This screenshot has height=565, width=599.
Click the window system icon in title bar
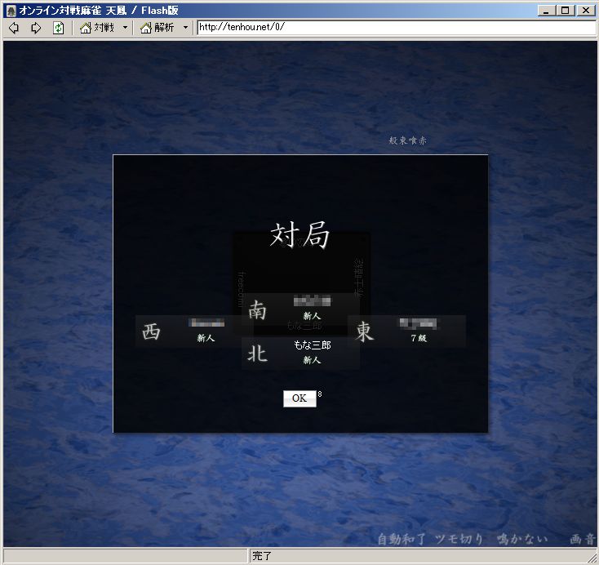pyautogui.click(x=11, y=10)
